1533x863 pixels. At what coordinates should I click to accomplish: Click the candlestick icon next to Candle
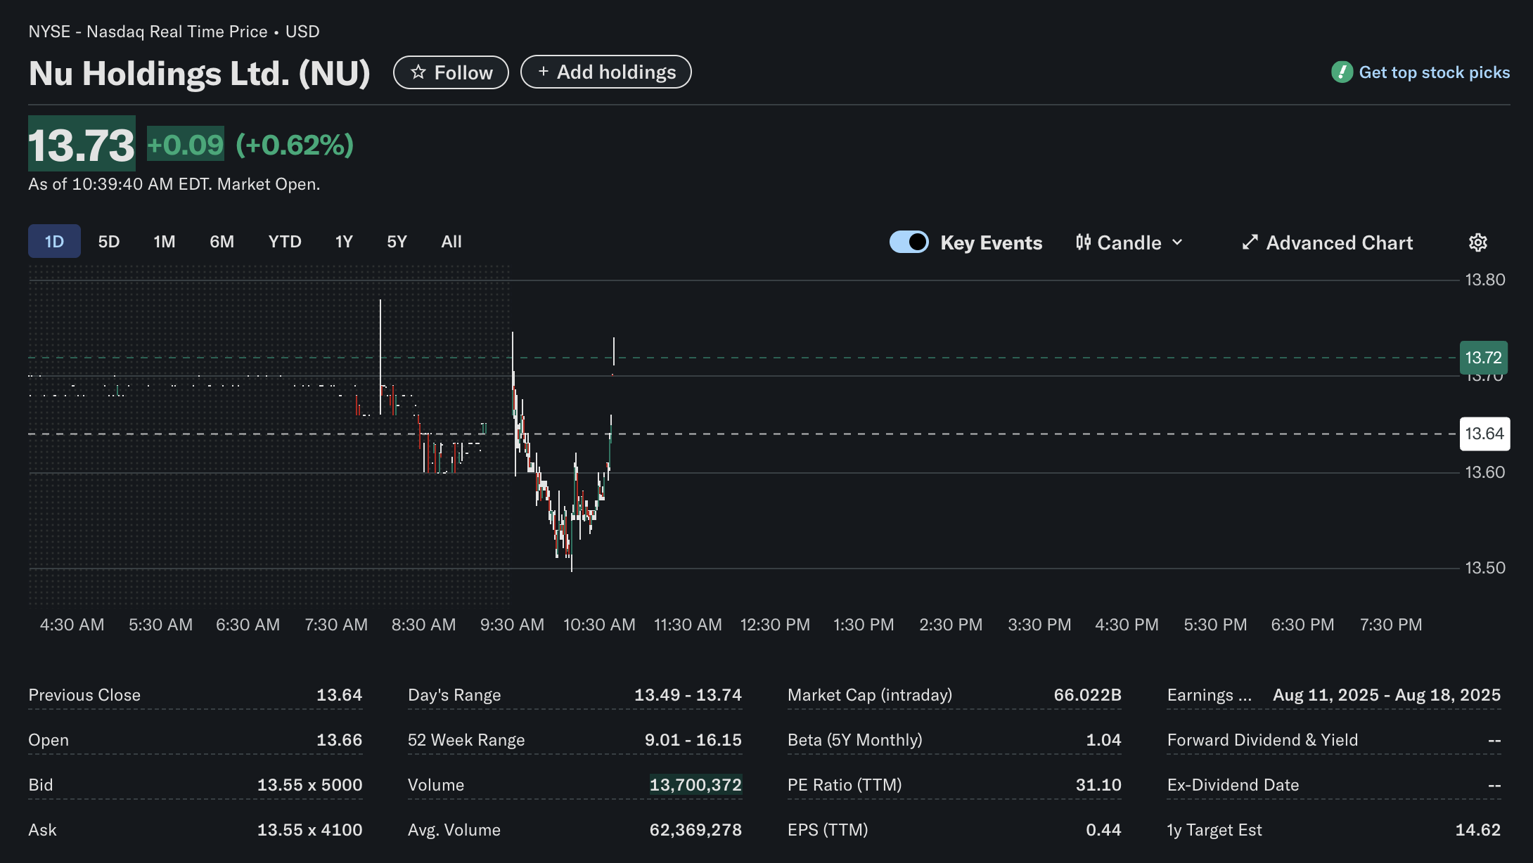(1083, 242)
